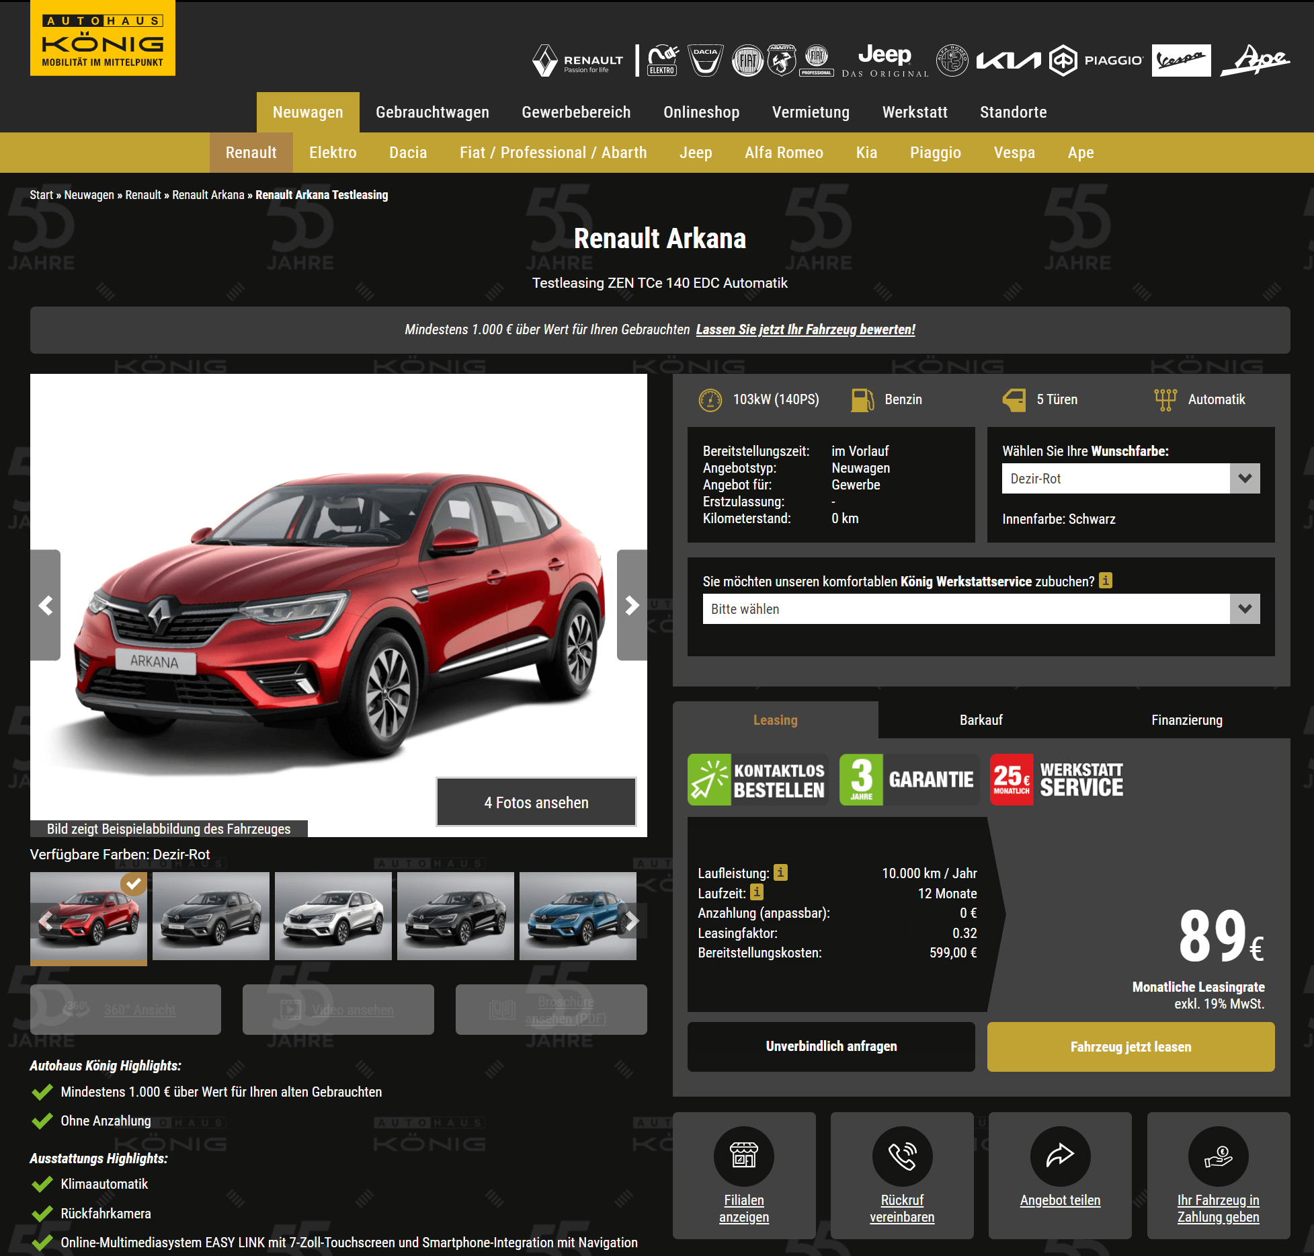
Task: Go to the Onlineshop menu item
Action: pyautogui.click(x=701, y=112)
